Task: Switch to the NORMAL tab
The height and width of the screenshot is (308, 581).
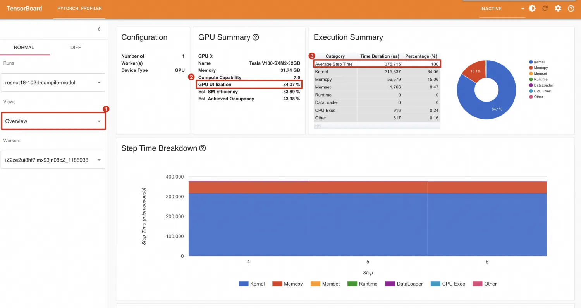Action: pos(24,47)
